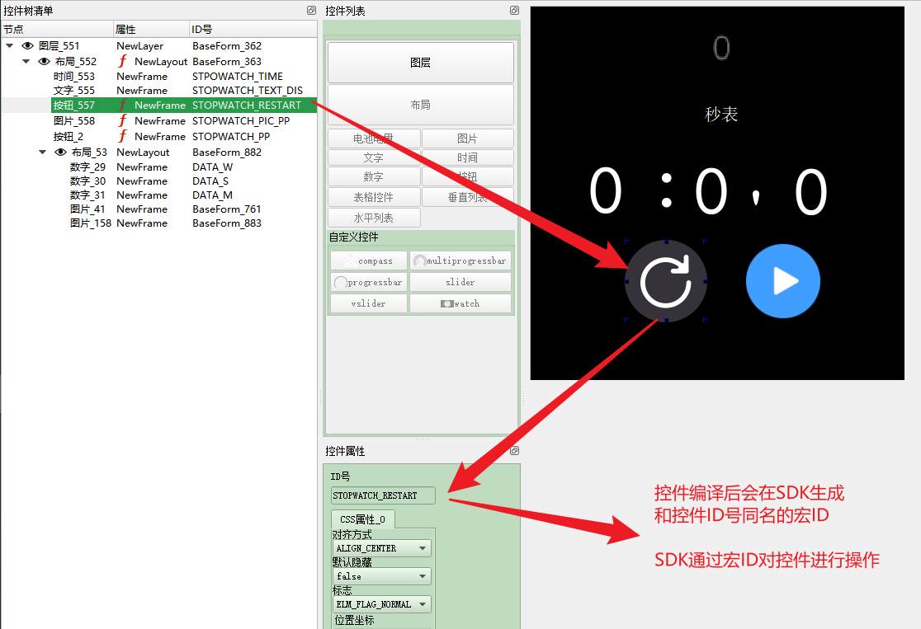Add a slider custom widget
Viewport: 921px width, 629px height.
[460, 282]
